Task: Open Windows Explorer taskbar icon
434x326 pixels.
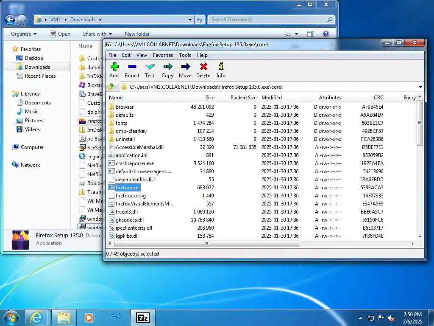Action: [64, 318]
